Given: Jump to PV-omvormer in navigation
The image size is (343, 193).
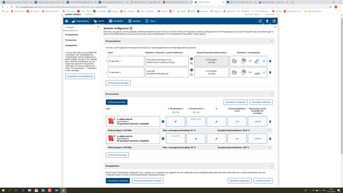Looking at the screenshot, I should click(x=71, y=40).
